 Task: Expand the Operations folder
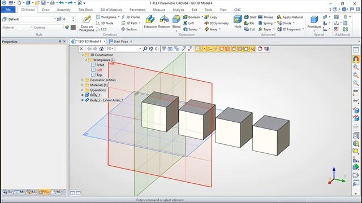click(82, 90)
